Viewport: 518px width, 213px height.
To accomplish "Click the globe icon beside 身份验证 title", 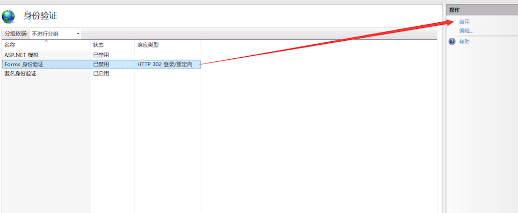I will [x=9, y=17].
